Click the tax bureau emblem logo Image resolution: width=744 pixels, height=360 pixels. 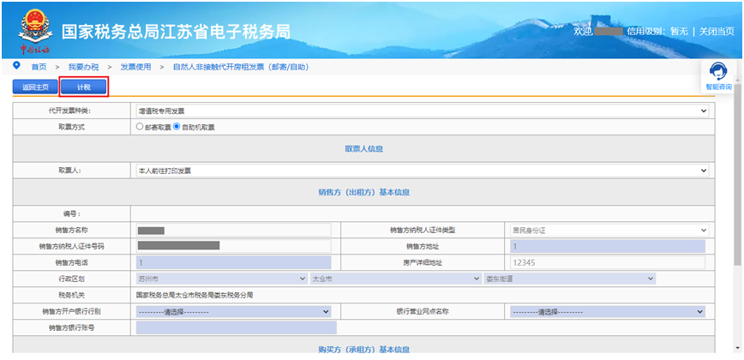coord(34,32)
